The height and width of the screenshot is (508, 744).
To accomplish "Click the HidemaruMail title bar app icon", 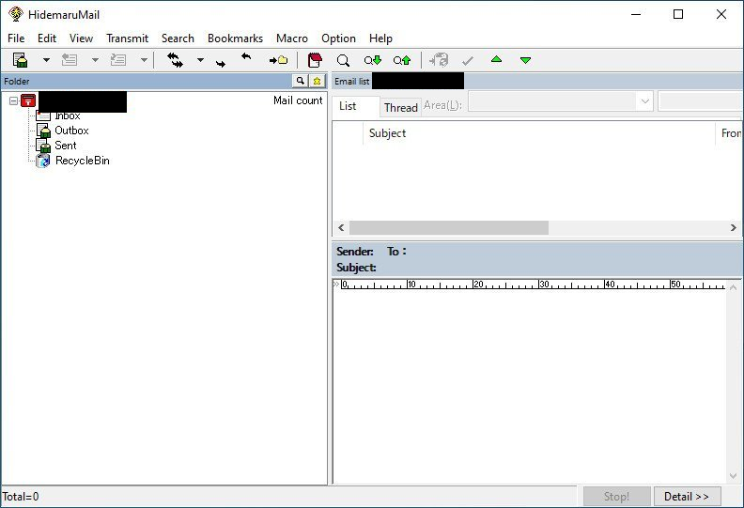I will (16, 14).
